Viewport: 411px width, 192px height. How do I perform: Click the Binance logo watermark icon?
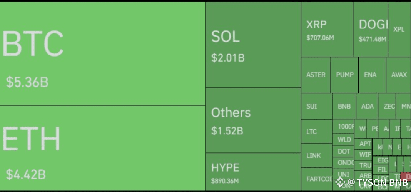click(x=340, y=182)
